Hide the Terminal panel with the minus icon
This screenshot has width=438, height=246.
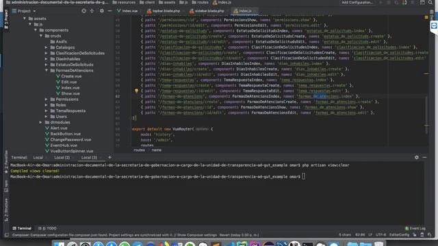(424, 157)
